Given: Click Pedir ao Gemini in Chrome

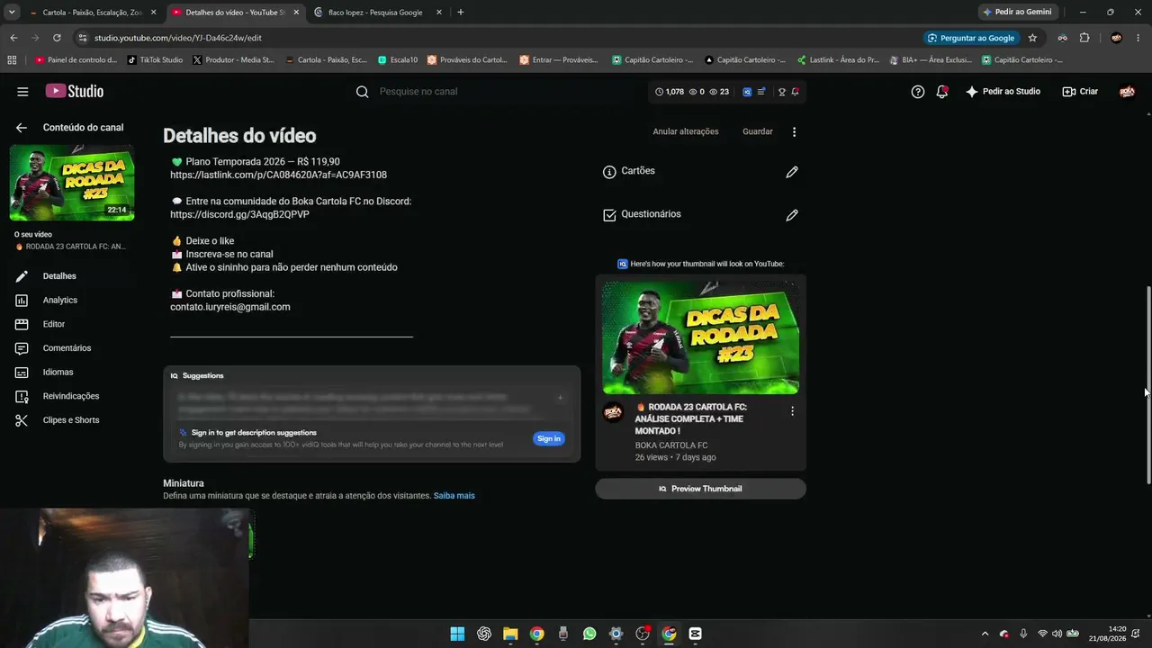Looking at the screenshot, I should pyautogui.click(x=1017, y=13).
